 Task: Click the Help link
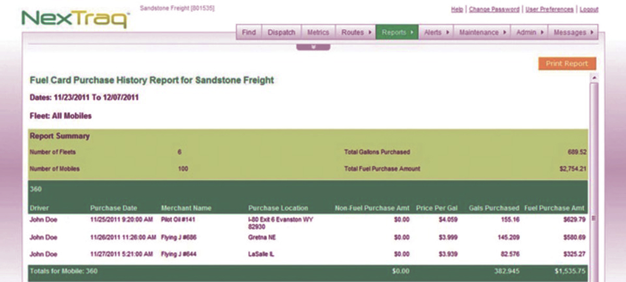[456, 9]
